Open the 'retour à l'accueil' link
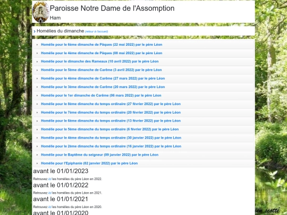 tap(96, 31)
